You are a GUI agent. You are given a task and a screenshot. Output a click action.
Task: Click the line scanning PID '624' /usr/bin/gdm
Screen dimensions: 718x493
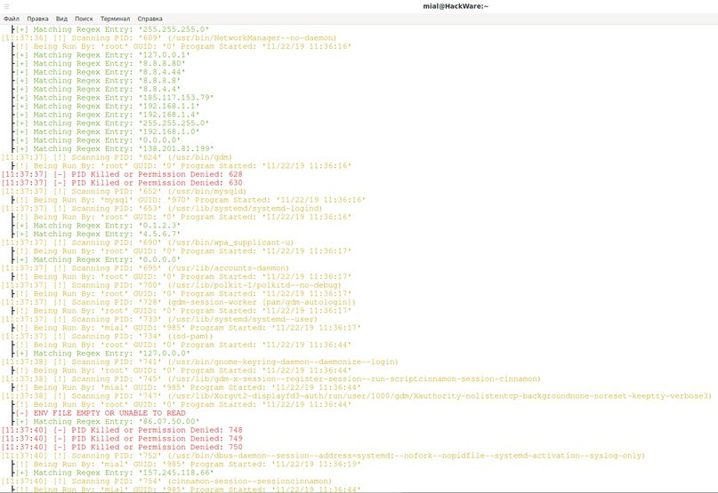[117, 157]
